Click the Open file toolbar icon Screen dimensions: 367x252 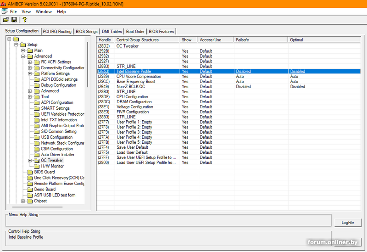coord(6,20)
